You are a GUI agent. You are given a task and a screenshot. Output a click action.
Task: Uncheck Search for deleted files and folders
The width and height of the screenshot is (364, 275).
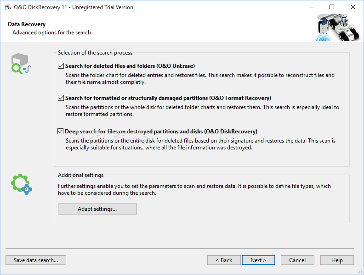click(61, 66)
